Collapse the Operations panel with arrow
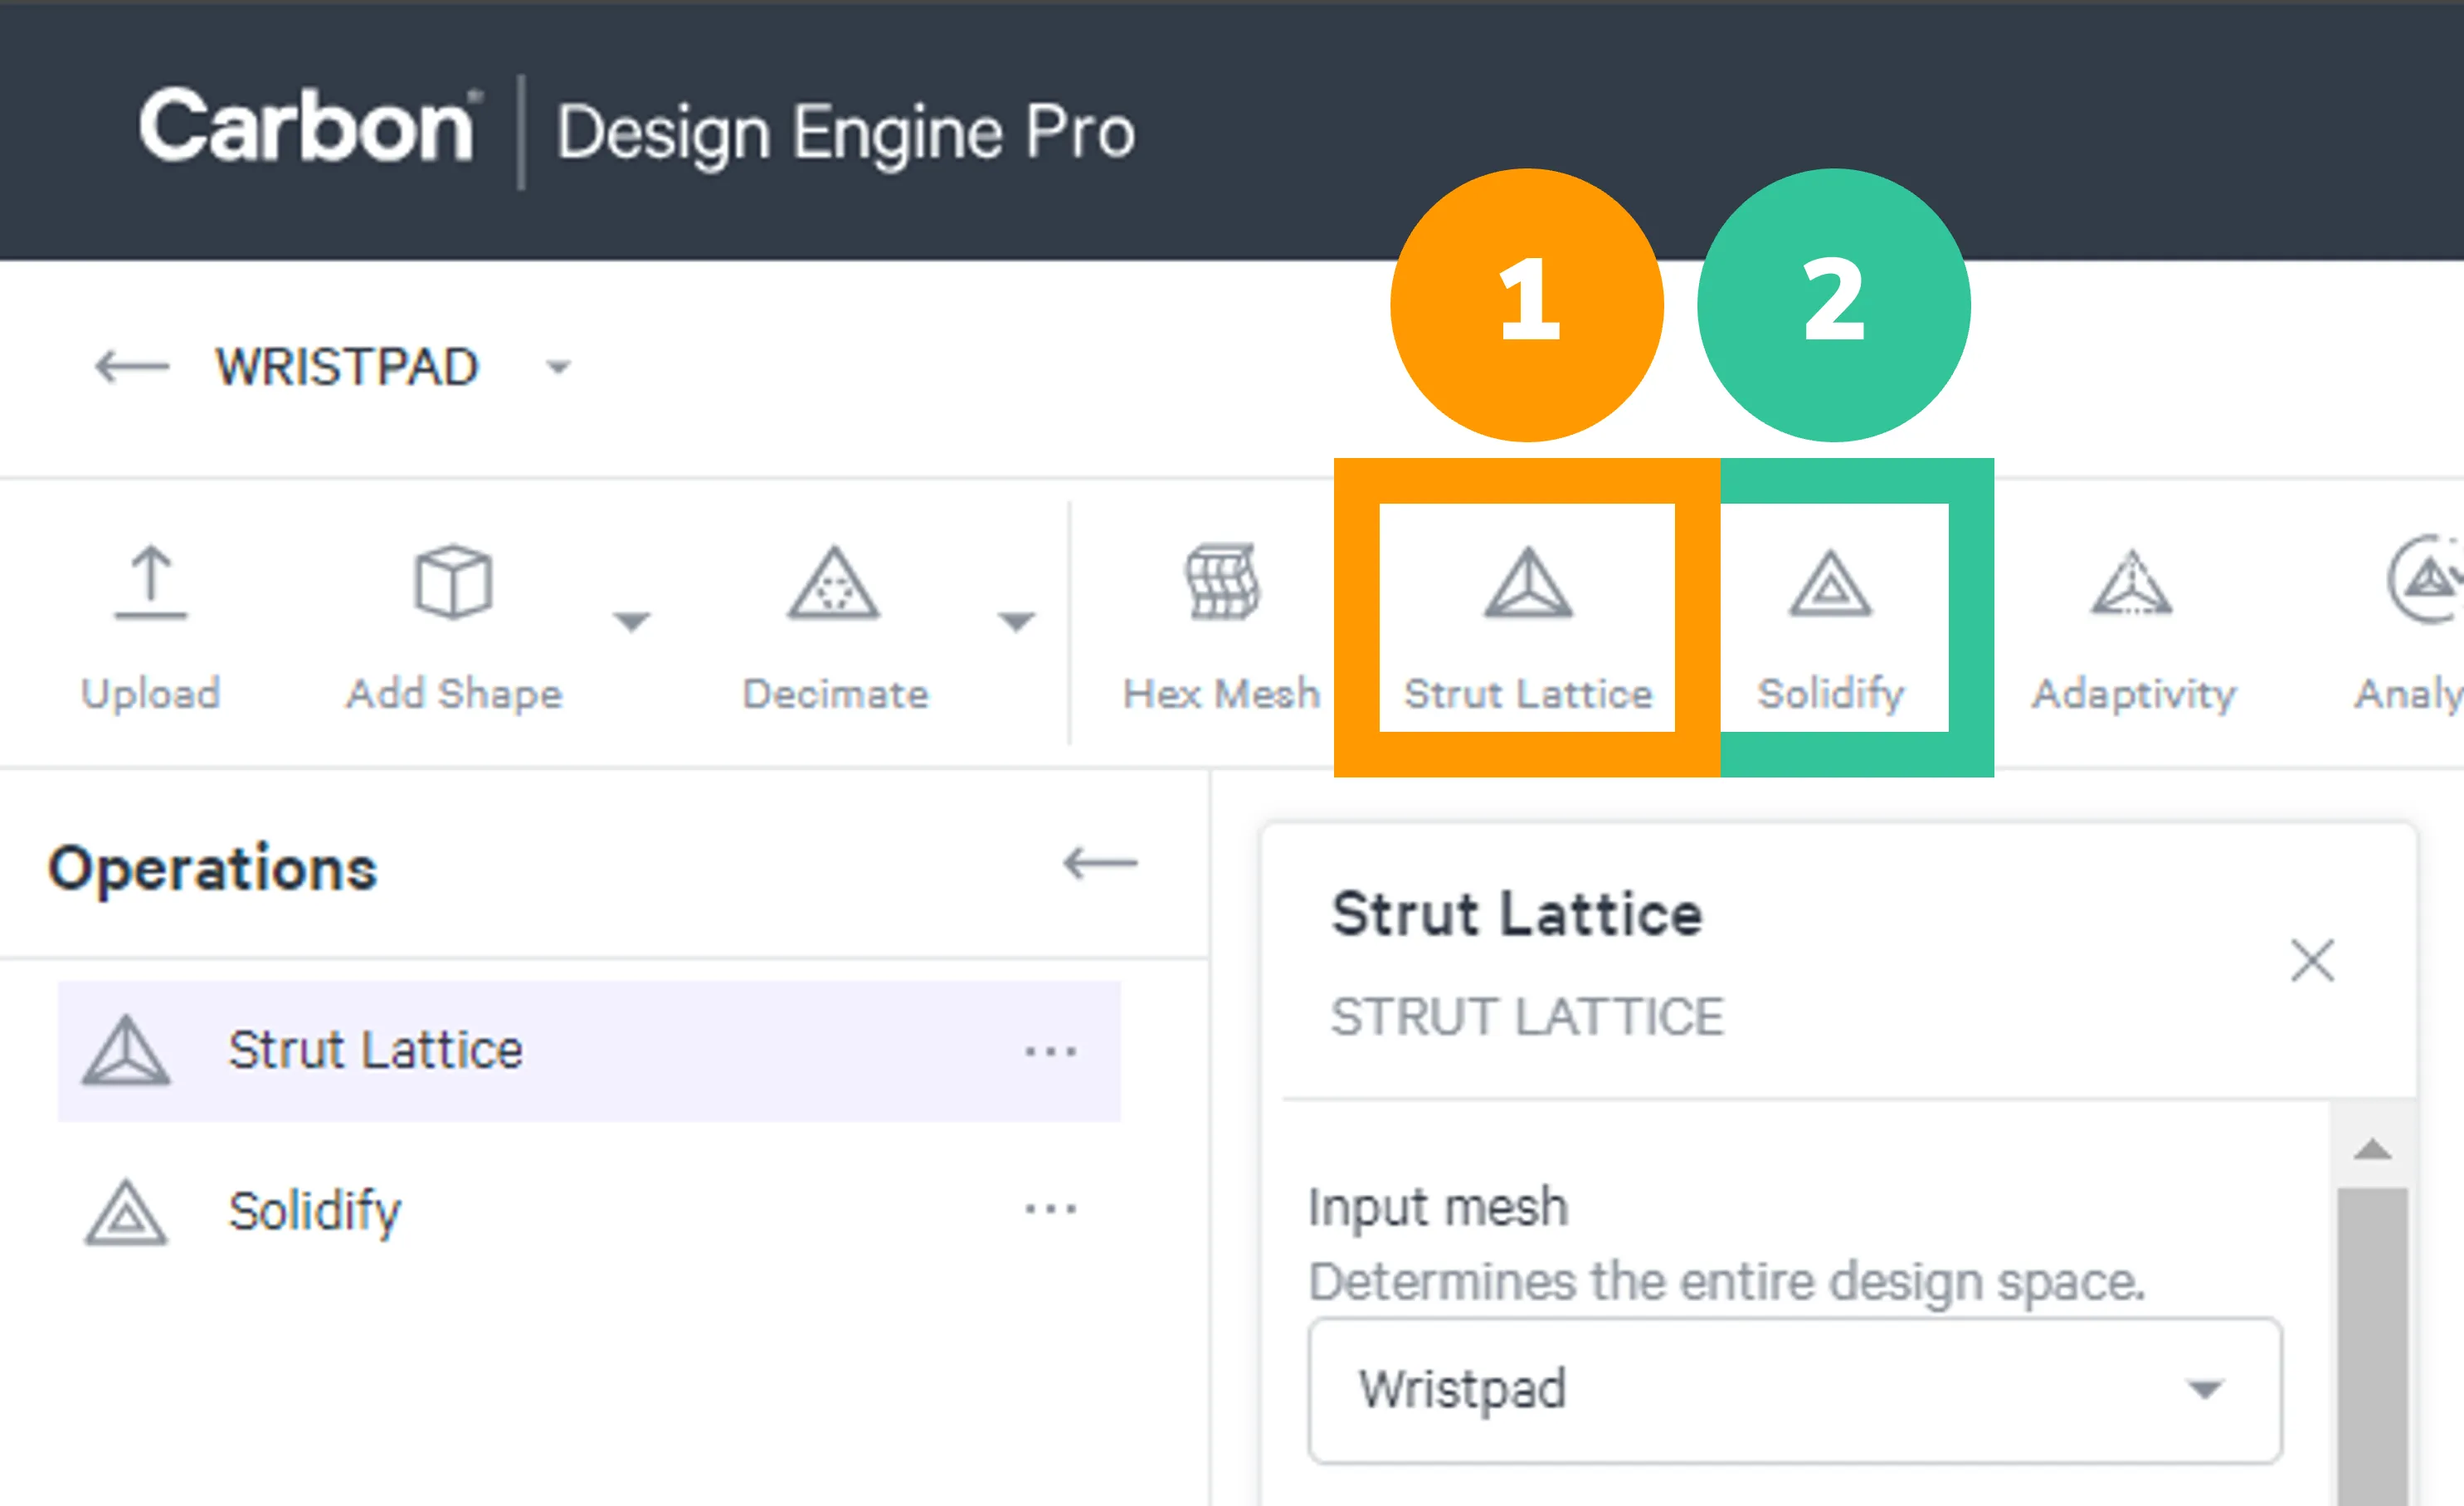Screen dimensions: 2464x1506 click(x=1100, y=863)
